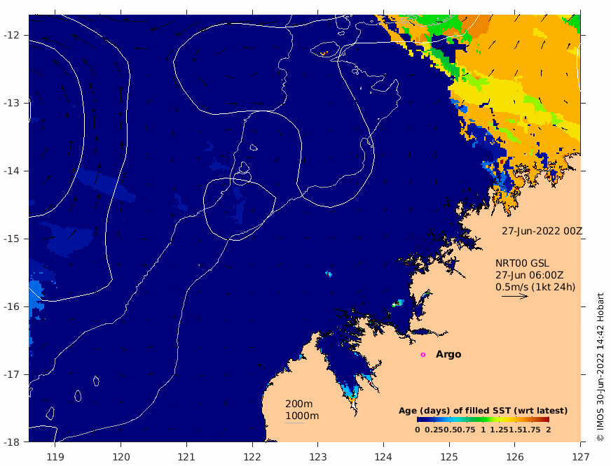The height and width of the screenshot is (466, 611).
Task: Click longitude label 122
Action: point(252,456)
